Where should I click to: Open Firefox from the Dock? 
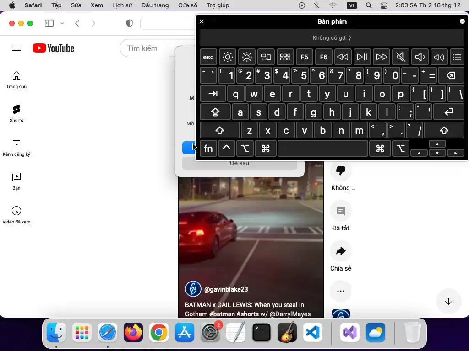point(133,332)
